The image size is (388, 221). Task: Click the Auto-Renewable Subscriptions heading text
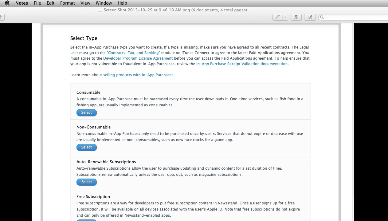click(106, 162)
